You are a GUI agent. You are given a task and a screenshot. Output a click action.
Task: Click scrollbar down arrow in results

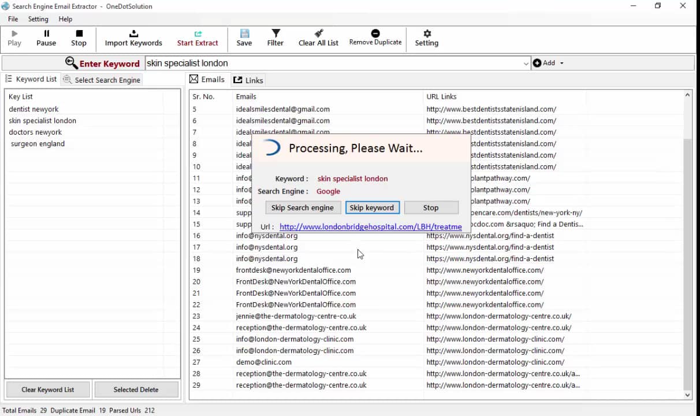pos(687,395)
